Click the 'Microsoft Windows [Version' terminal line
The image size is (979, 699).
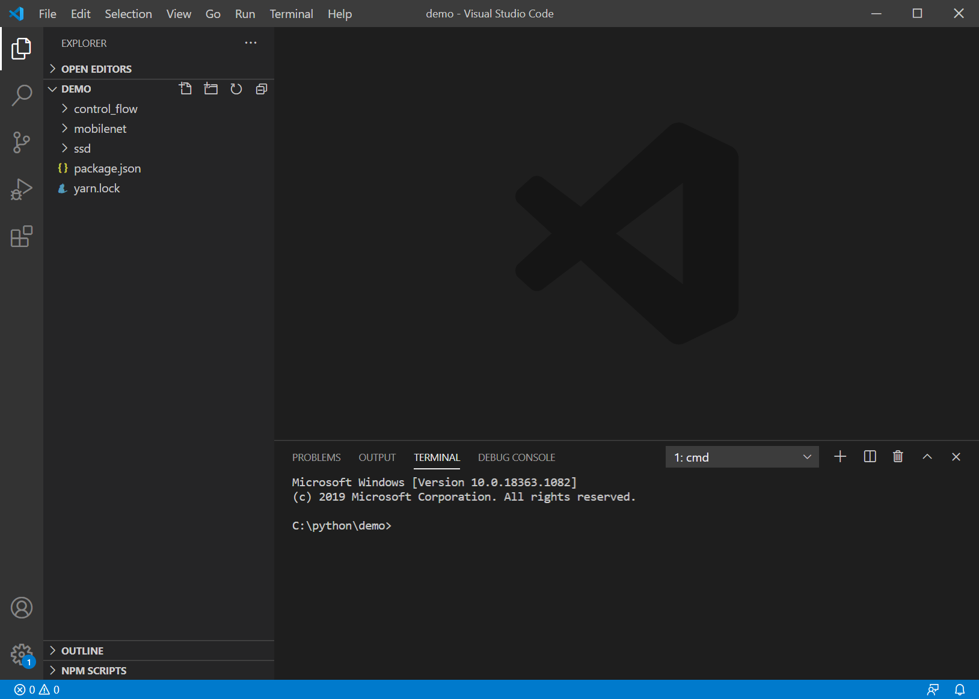point(434,483)
